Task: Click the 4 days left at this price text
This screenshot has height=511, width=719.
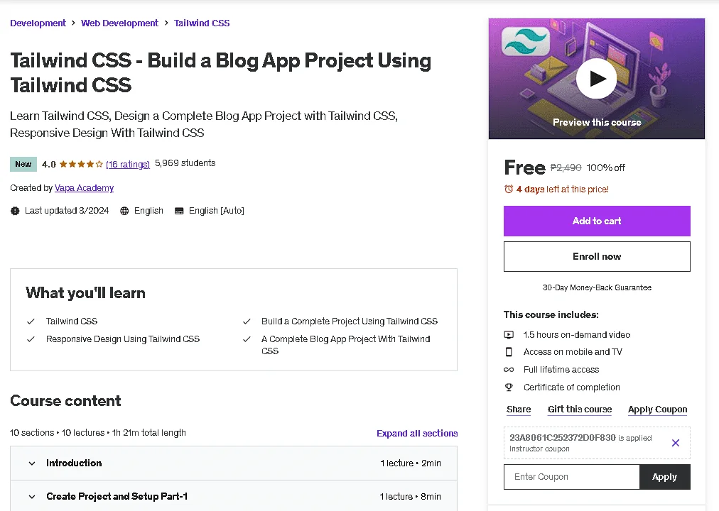Action: click(x=563, y=189)
